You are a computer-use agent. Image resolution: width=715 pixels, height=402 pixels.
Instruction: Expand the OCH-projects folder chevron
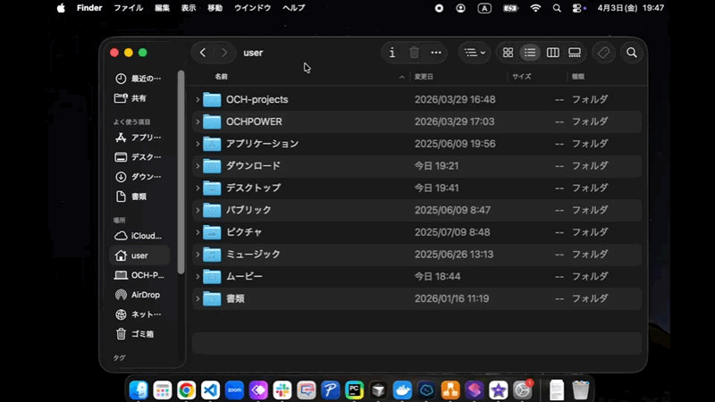[x=198, y=99]
